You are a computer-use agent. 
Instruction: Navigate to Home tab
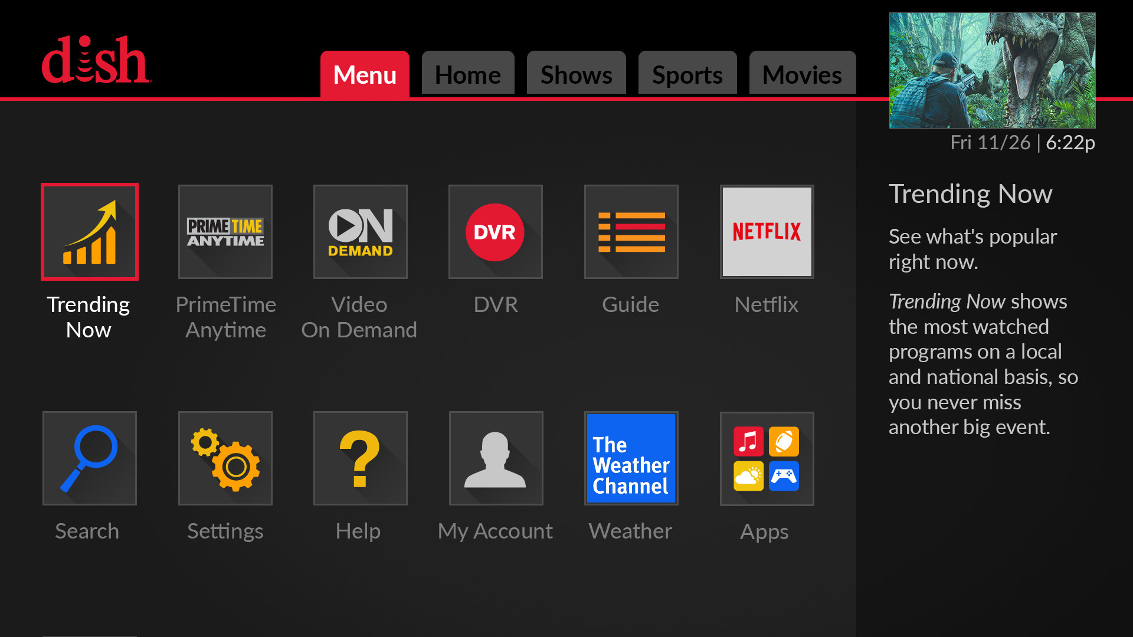[467, 73]
